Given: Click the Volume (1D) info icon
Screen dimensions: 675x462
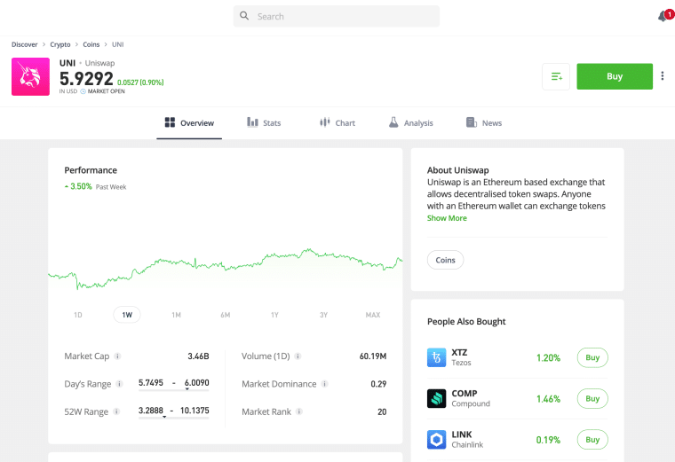Looking at the screenshot, I should pos(298,356).
